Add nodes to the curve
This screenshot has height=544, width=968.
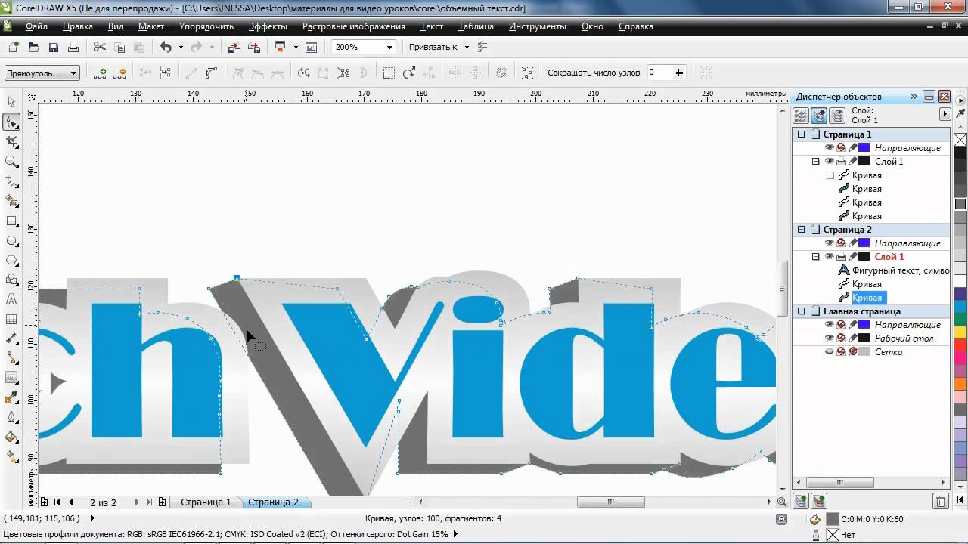pos(100,73)
